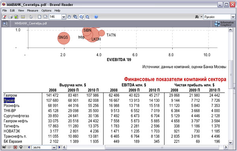Image resolution: width=237 pixels, height=151 pixels.
Task: Click the ТНК-ВР row label
Action: pyautogui.click(x=9, y=111)
